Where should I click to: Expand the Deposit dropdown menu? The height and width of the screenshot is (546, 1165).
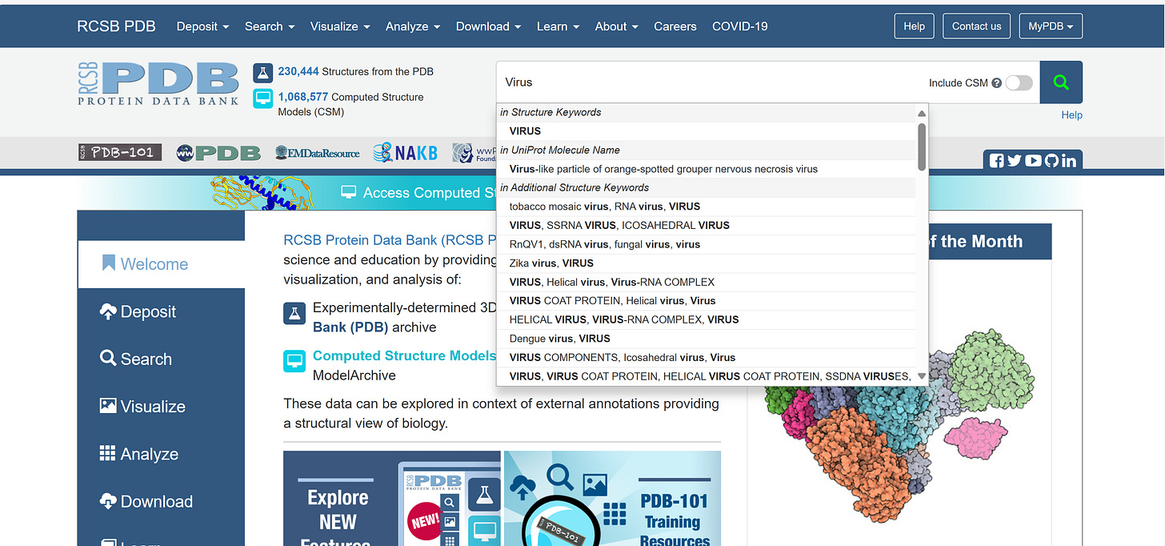[202, 26]
